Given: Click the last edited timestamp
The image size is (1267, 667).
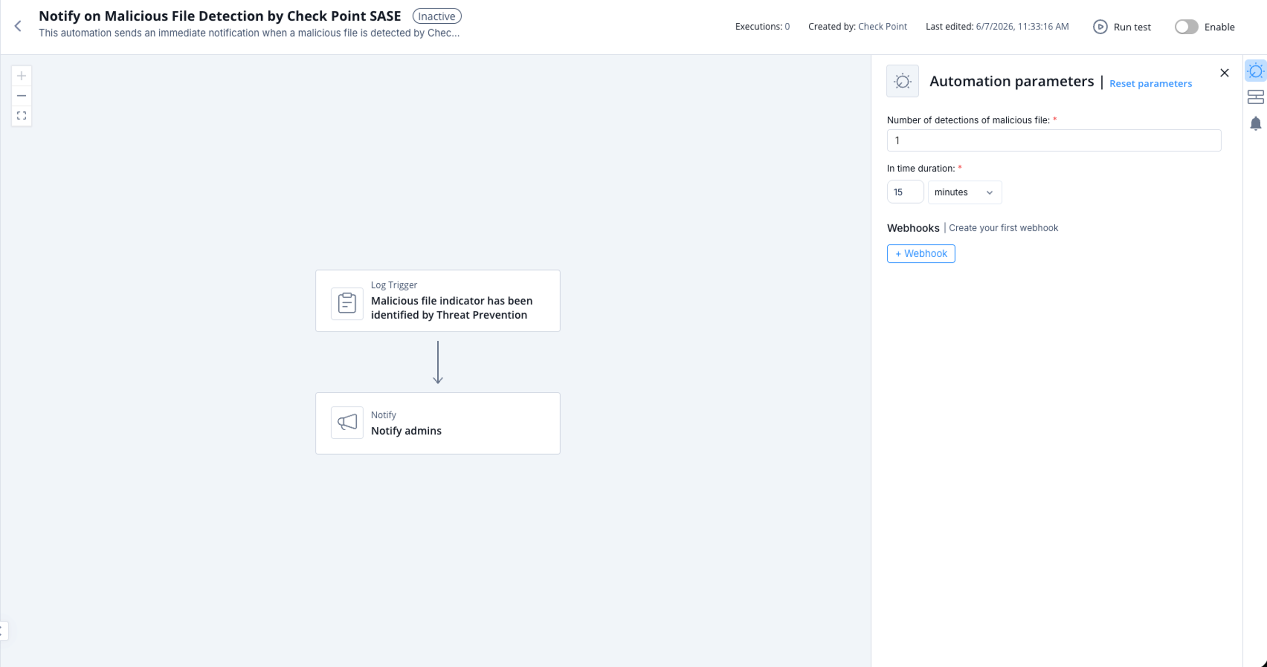Looking at the screenshot, I should click(1022, 27).
